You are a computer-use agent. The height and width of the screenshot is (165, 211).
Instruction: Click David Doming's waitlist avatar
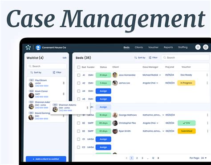click(31, 117)
